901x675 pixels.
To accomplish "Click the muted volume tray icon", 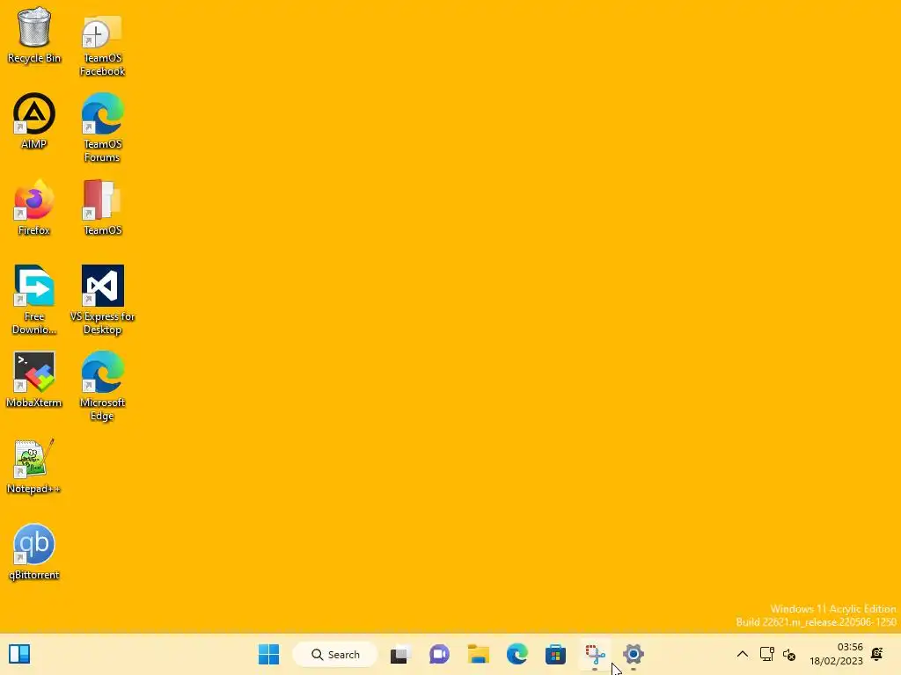I will coord(789,654).
